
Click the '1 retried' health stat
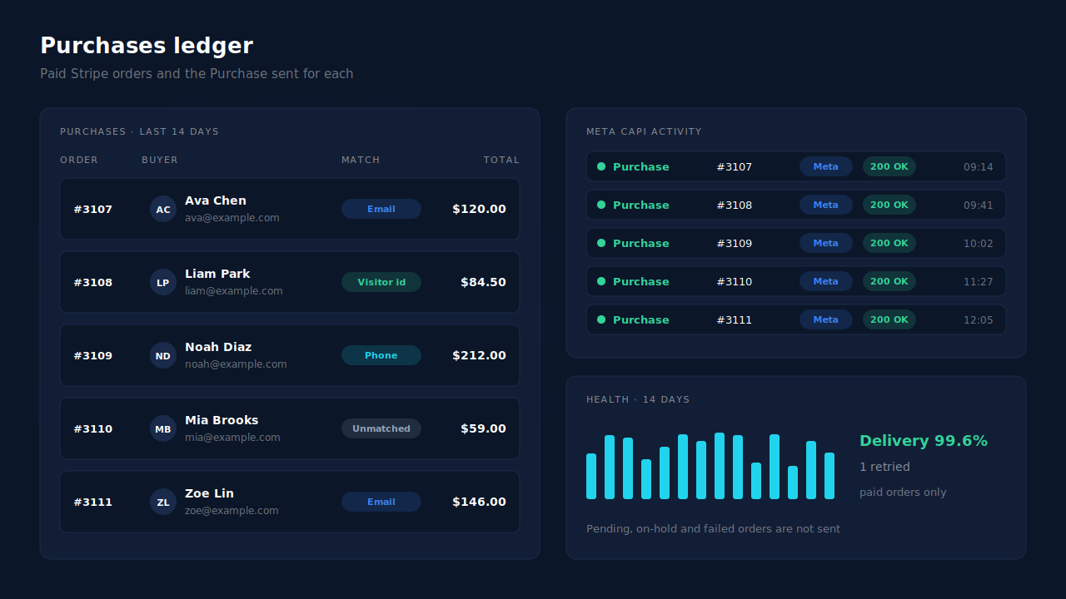pyautogui.click(x=884, y=467)
